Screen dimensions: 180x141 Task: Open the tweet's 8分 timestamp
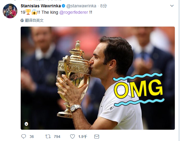click(104, 6)
